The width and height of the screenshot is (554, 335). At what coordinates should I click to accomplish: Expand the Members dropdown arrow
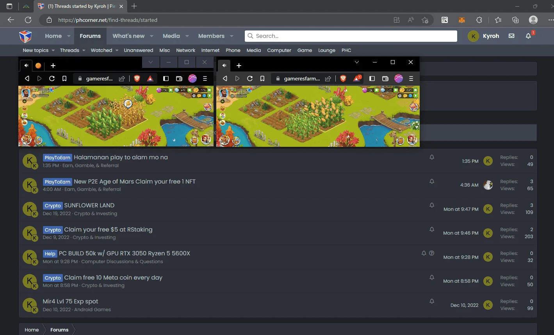(x=232, y=36)
